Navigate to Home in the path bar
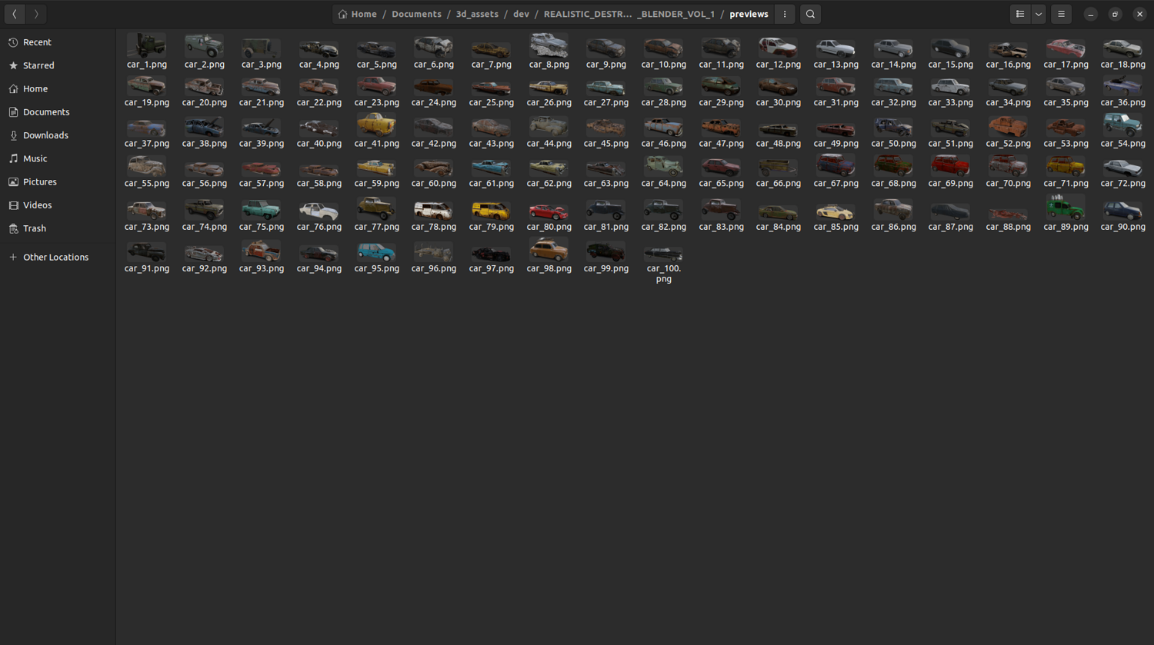Screen dimensions: 1154x645 [358, 14]
